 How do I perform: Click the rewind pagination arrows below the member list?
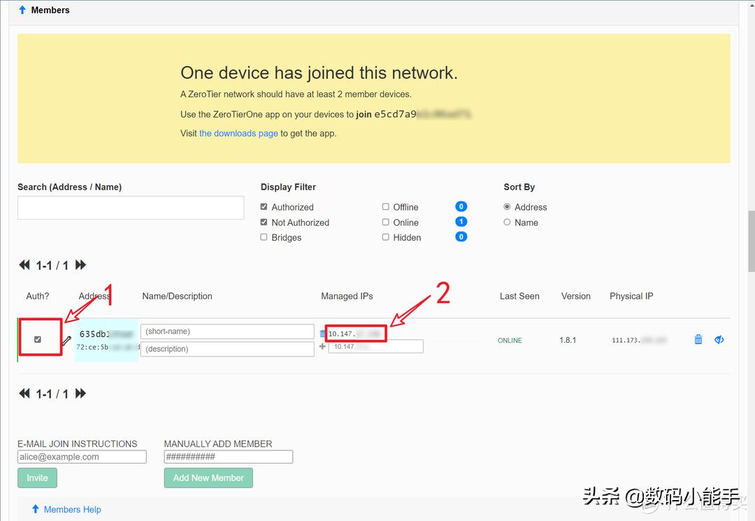(24, 394)
